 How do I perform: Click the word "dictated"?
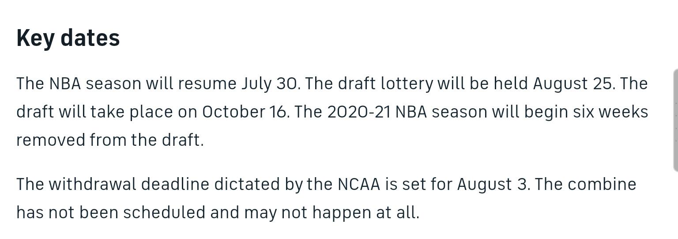pos(247,184)
